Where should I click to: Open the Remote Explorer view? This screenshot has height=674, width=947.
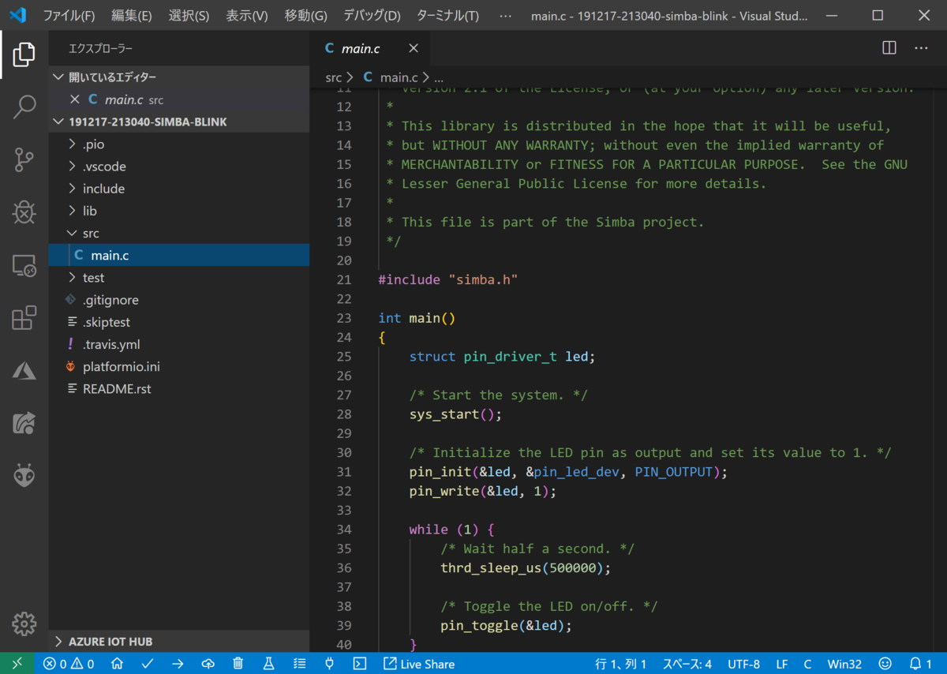coord(24,266)
